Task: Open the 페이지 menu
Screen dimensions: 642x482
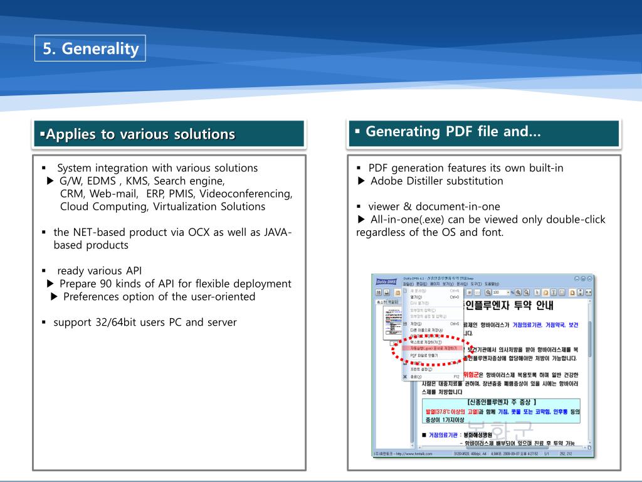Action: pyautogui.click(x=435, y=284)
